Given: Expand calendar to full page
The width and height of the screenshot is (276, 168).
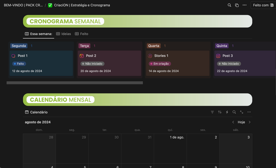Looking at the screenshot, I should [x=242, y=112].
